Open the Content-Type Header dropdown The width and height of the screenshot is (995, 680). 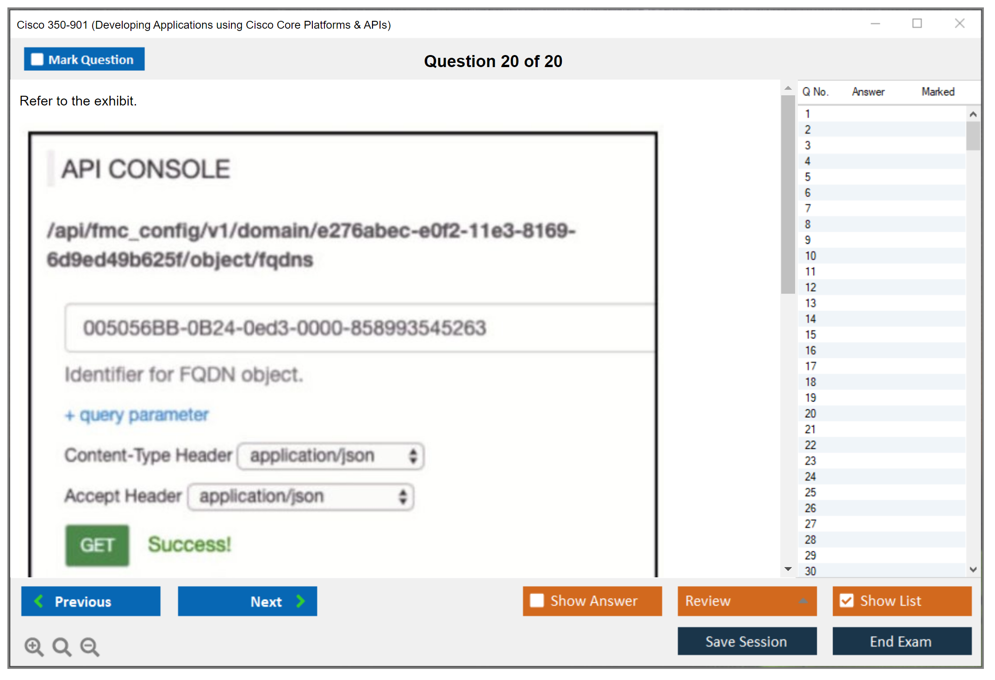pos(330,456)
